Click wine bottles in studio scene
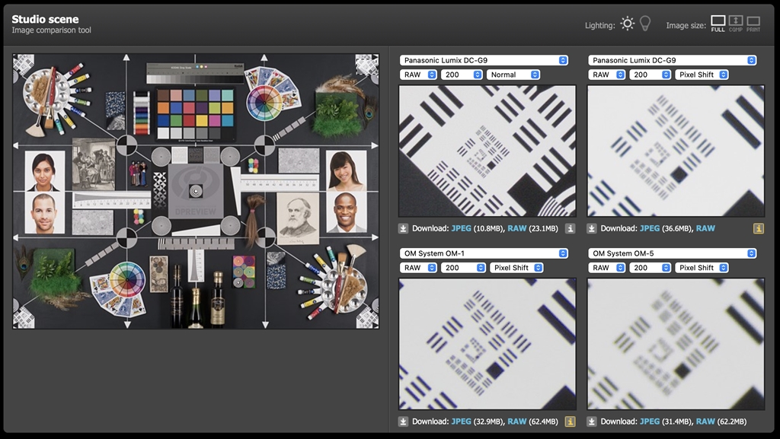Image resolution: width=780 pixels, height=439 pixels. [x=197, y=297]
